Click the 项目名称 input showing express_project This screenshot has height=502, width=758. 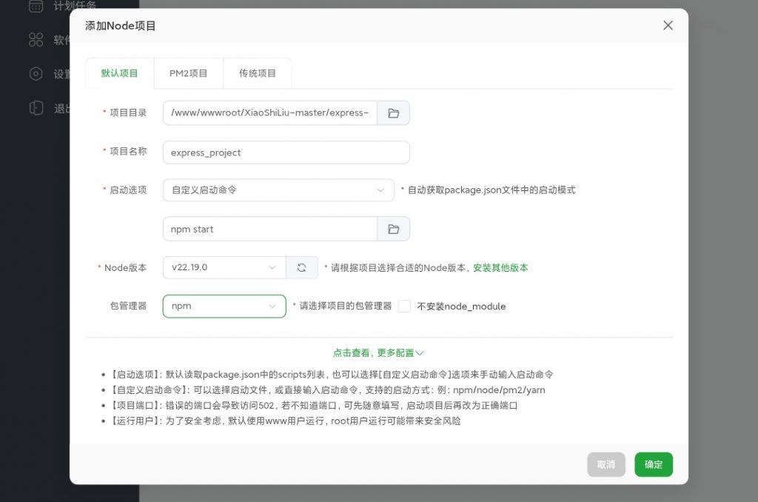point(286,152)
